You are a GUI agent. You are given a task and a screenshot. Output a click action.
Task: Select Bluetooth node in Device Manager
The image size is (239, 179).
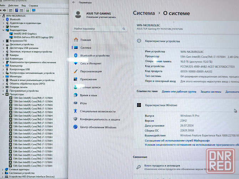click(x=15, y=19)
